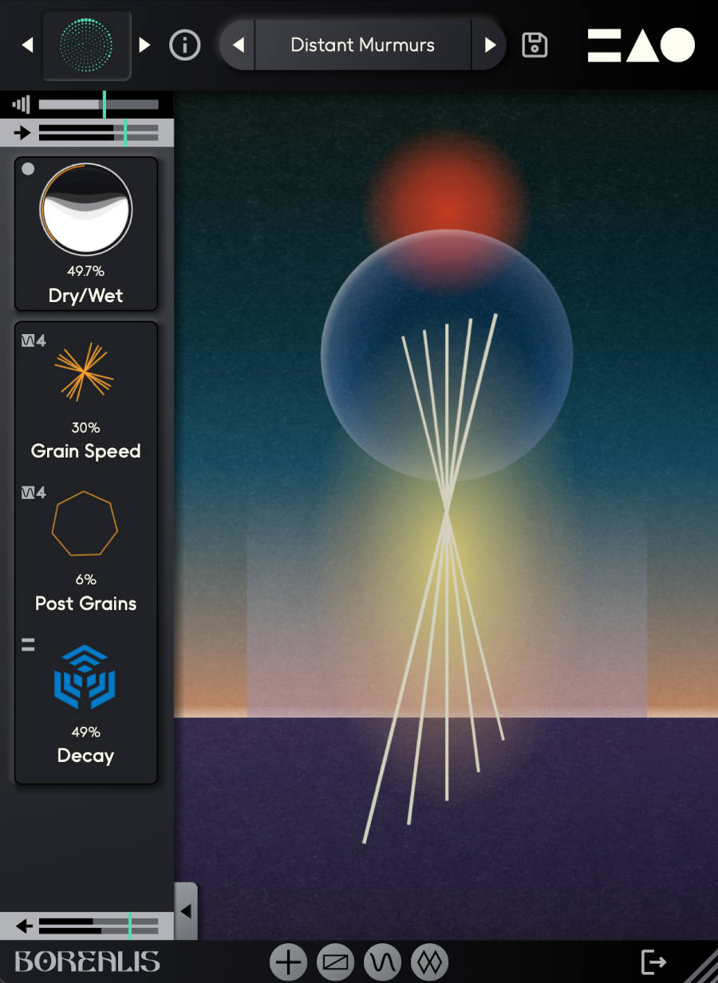Select the LFO sine wave icon
This screenshot has height=983, width=718.
coord(382,961)
